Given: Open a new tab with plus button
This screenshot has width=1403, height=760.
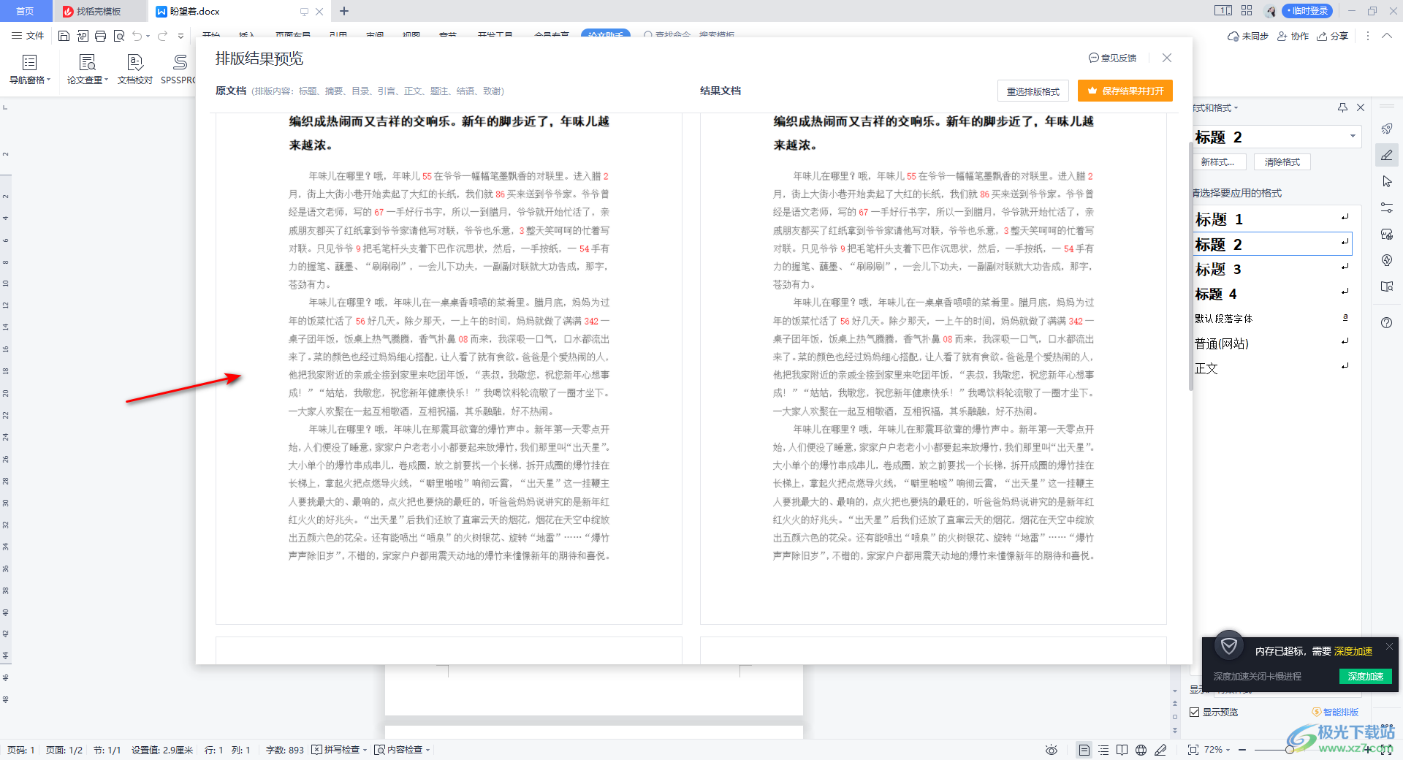Looking at the screenshot, I should (344, 11).
